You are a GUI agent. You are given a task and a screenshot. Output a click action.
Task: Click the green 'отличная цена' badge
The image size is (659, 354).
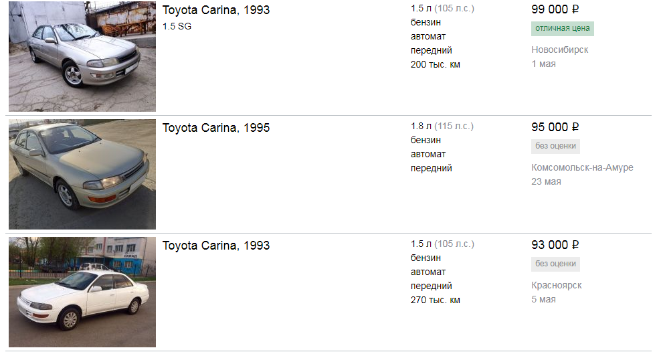pyautogui.click(x=563, y=29)
